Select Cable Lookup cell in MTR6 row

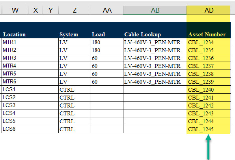pyautogui.click(x=155, y=82)
